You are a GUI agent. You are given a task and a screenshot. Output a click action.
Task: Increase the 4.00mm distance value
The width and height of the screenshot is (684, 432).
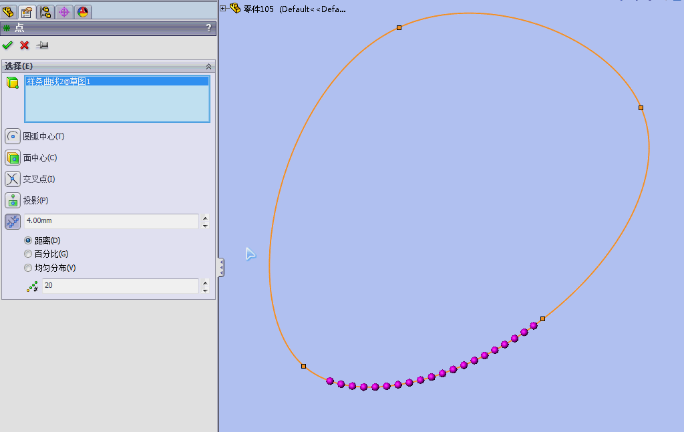[206, 217]
